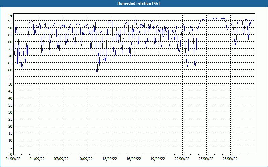Click the 15 value on the y-axis
Viewport: 268px width, 167px height.
[10, 133]
